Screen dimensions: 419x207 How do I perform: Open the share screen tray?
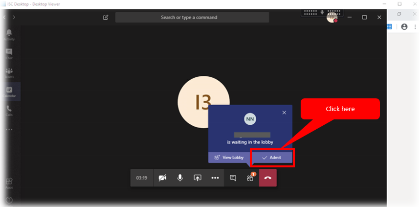pos(198,178)
